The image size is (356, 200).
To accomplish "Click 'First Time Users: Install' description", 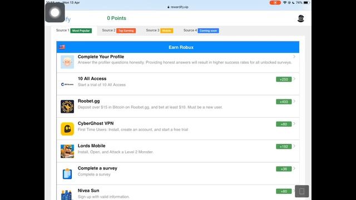I will (133, 129).
